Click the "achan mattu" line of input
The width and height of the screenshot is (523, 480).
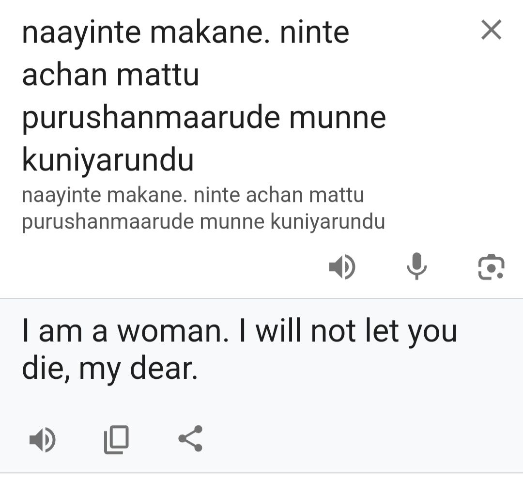point(110,76)
